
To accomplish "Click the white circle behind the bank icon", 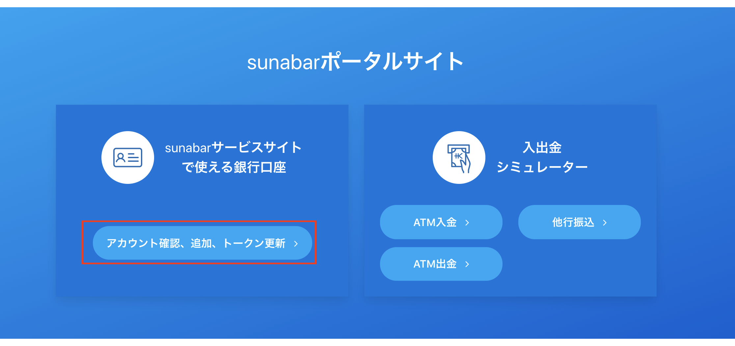I will tap(459, 158).
